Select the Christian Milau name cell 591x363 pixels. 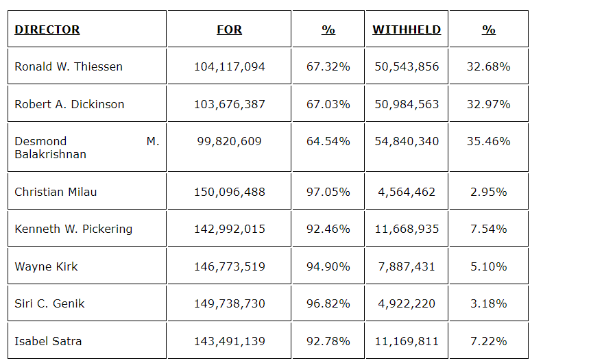(56, 192)
